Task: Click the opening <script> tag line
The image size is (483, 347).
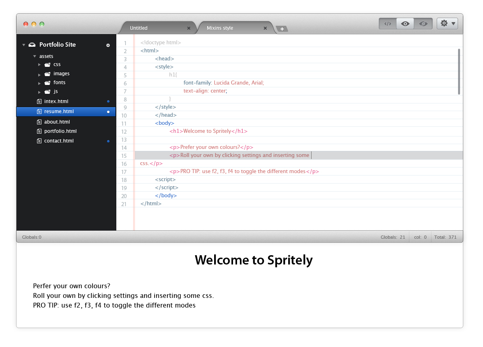Action: click(x=165, y=179)
